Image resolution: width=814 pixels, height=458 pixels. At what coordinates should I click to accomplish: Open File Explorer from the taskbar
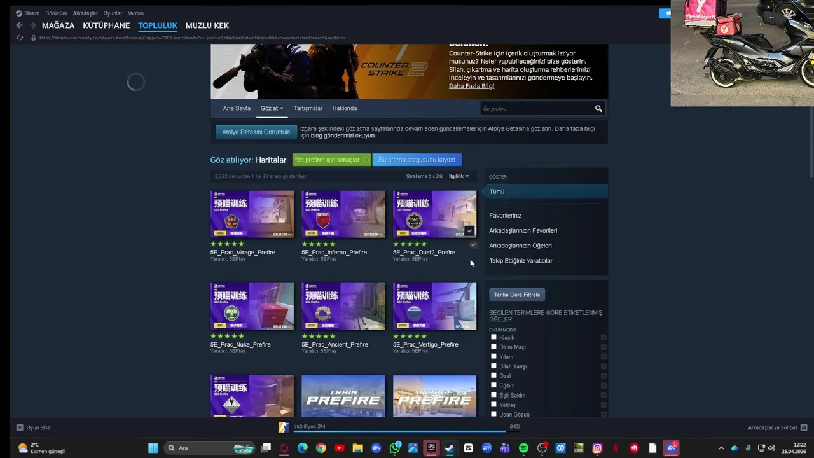(357, 448)
